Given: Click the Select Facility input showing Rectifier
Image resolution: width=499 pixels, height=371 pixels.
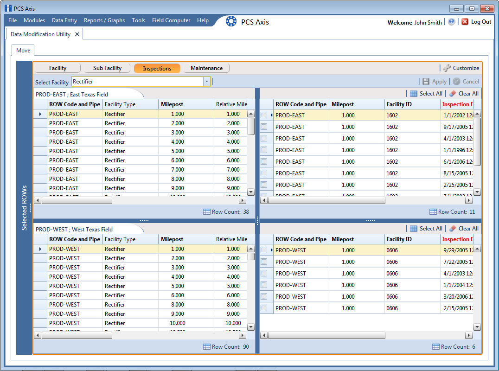Looking at the screenshot, I should [x=137, y=82].
